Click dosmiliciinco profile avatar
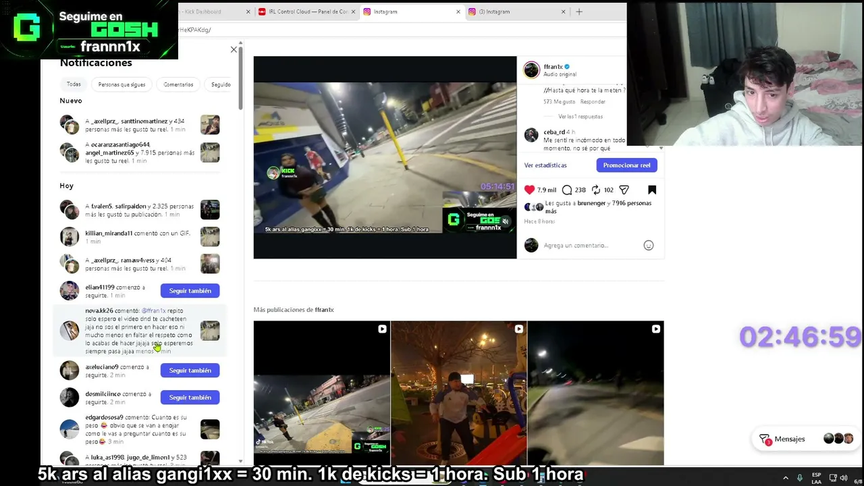 coord(70,398)
